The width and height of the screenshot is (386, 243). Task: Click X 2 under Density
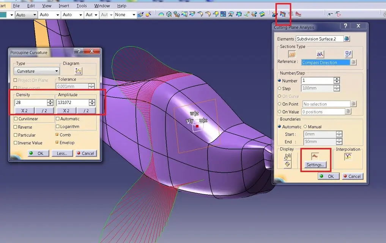click(24, 110)
